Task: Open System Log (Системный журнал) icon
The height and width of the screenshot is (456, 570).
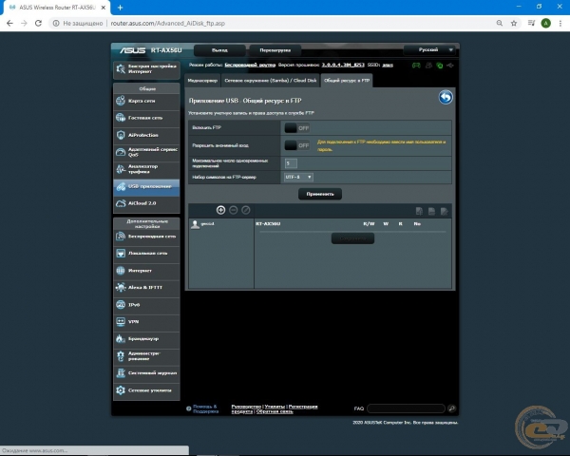Action: click(121, 372)
